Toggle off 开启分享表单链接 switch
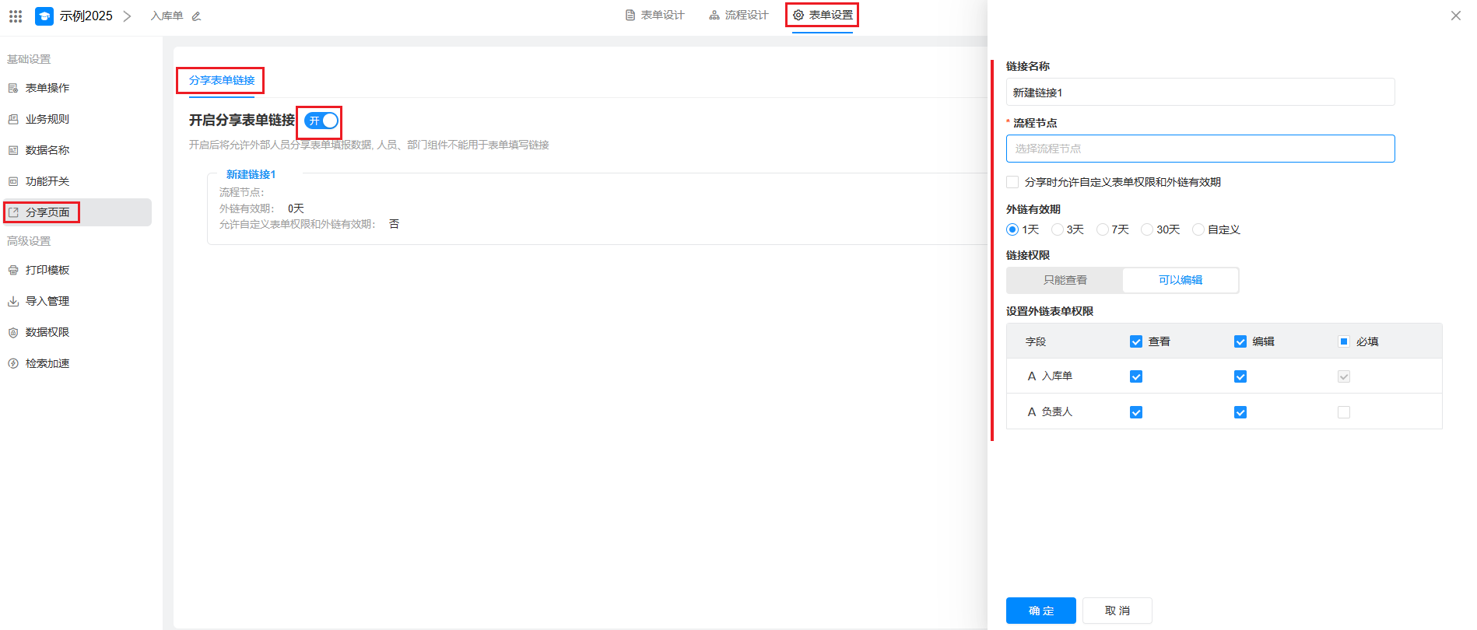 click(x=321, y=121)
